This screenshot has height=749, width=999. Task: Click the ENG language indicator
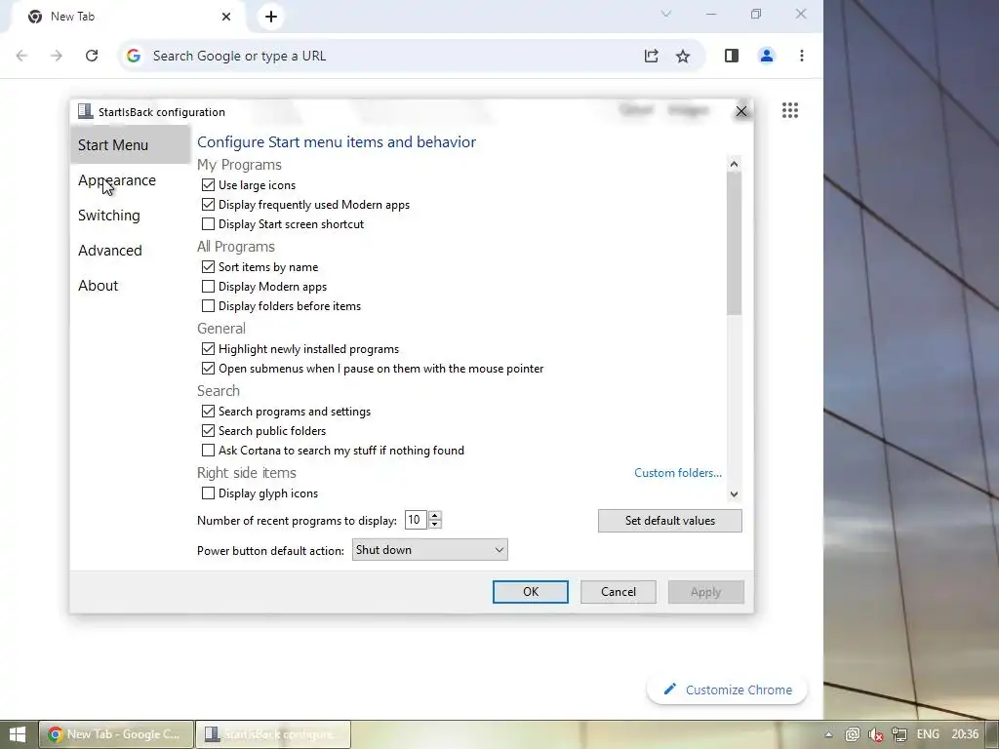pos(928,734)
